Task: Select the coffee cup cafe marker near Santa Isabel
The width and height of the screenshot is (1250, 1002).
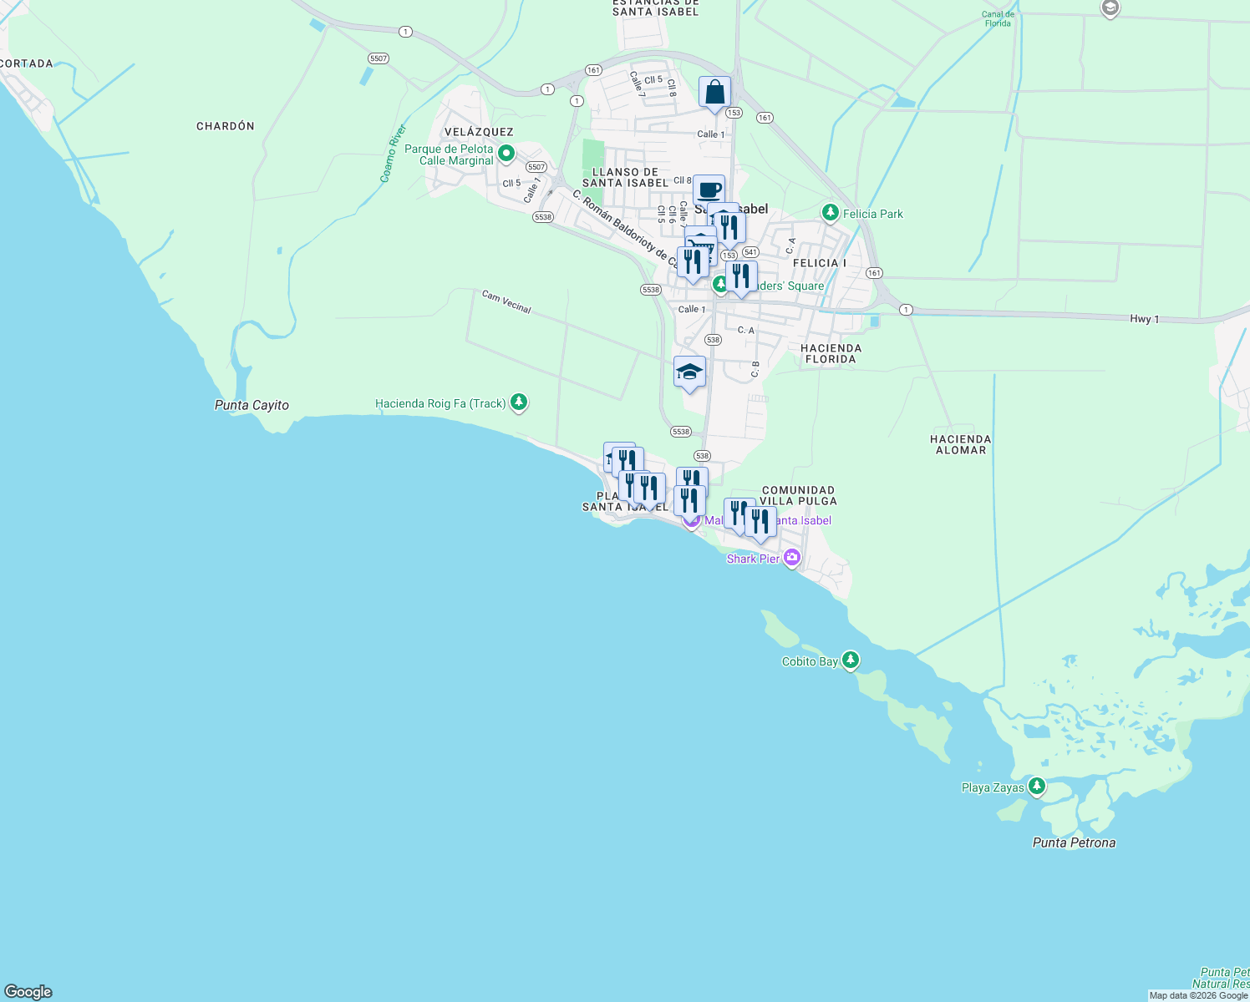Action: coord(709,188)
